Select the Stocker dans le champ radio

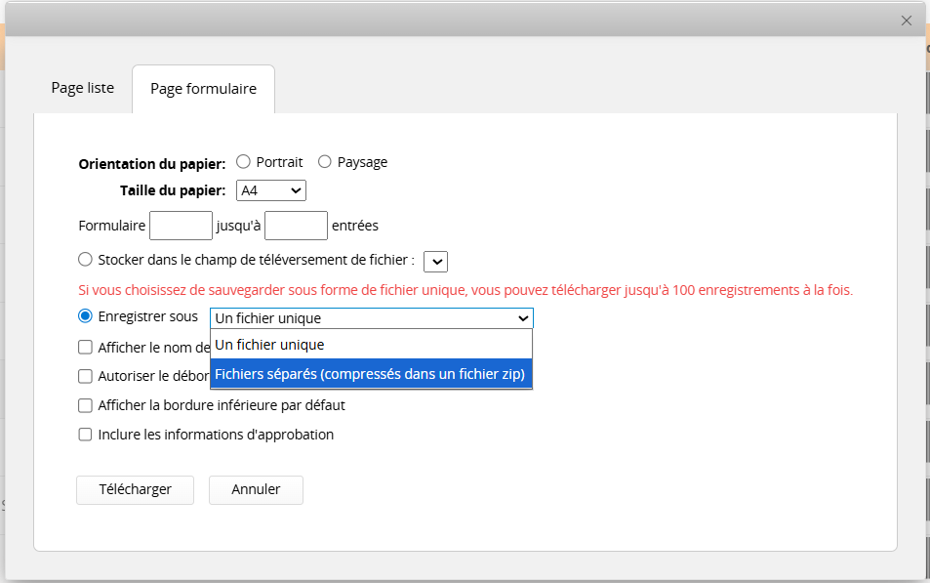pos(86,260)
